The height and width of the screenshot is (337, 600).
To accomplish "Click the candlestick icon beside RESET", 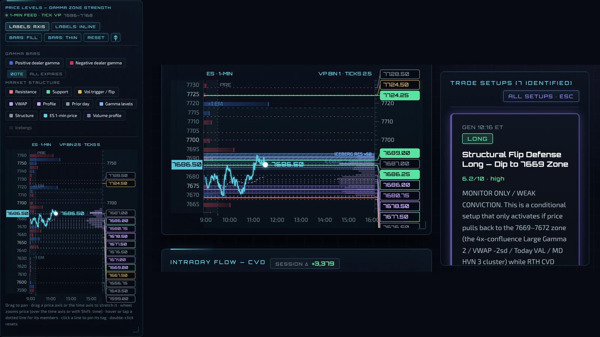I will (115, 37).
